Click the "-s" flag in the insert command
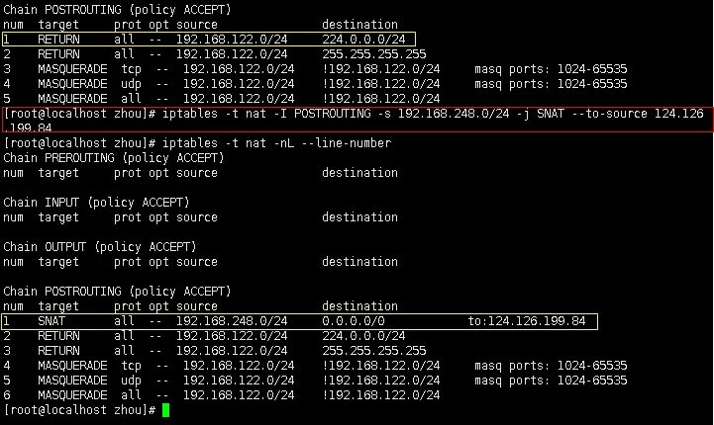This screenshot has width=714, height=425. pos(384,114)
